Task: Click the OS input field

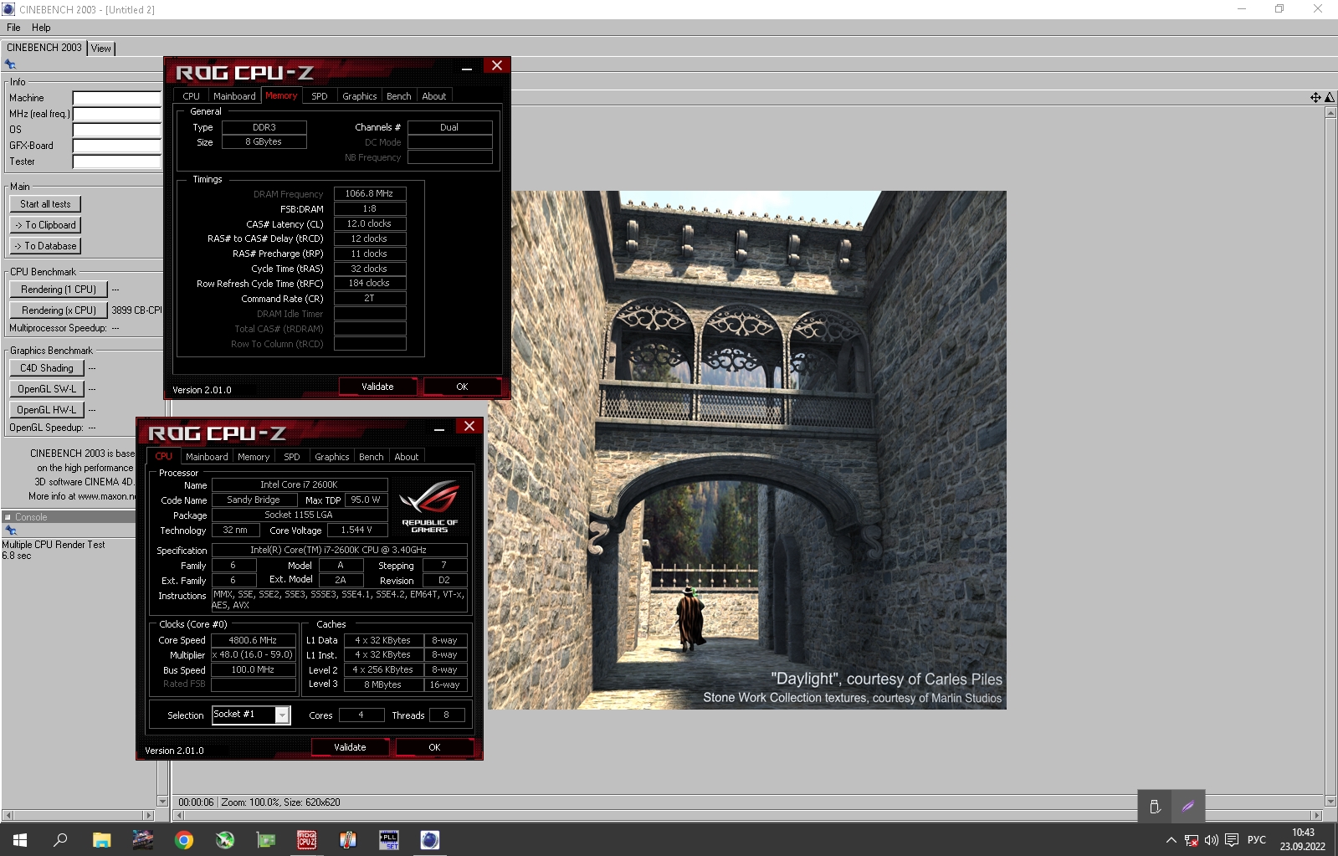Action: (x=116, y=130)
